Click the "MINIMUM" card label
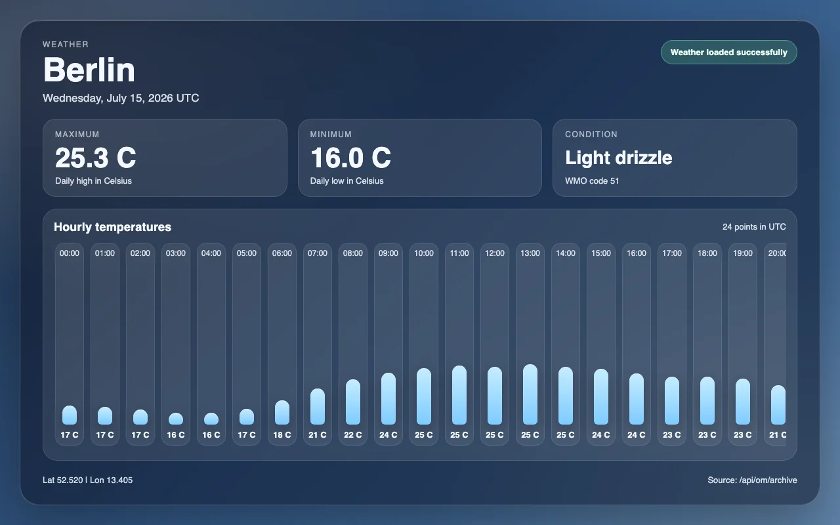 pyautogui.click(x=331, y=135)
